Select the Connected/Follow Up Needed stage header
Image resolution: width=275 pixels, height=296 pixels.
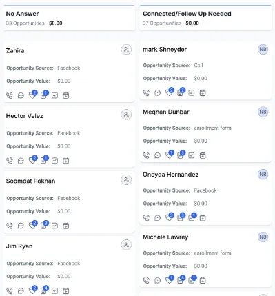click(x=205, y=18)
